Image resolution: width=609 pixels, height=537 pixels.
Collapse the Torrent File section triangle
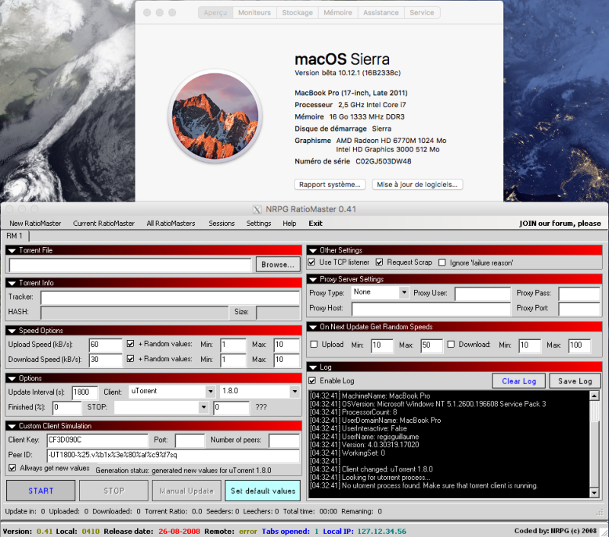12,251
